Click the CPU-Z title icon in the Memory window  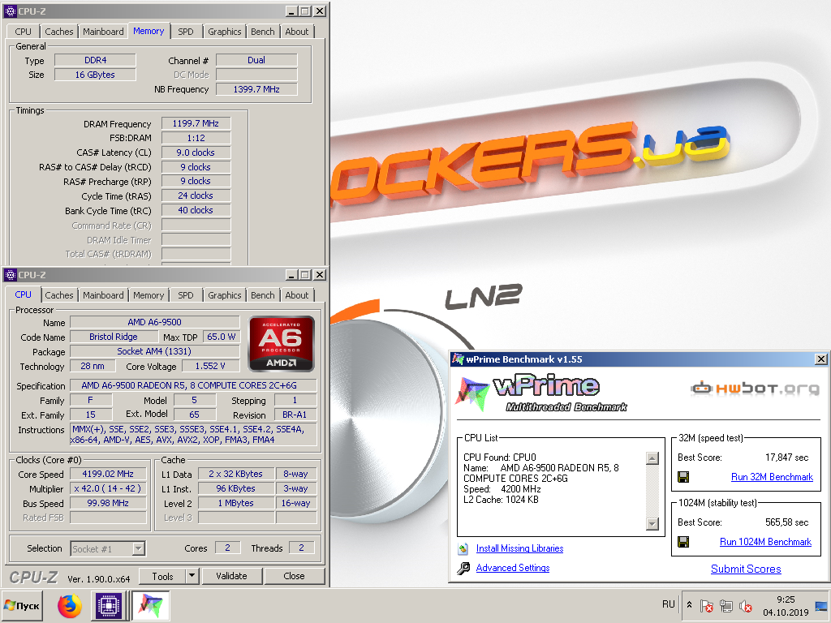point(11,11)
